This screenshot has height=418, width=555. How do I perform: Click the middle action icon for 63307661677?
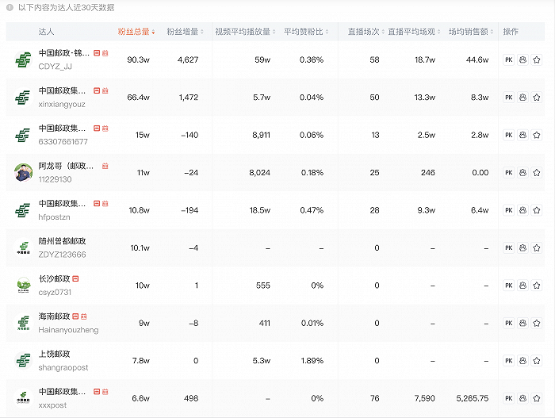tap(522, 135)
